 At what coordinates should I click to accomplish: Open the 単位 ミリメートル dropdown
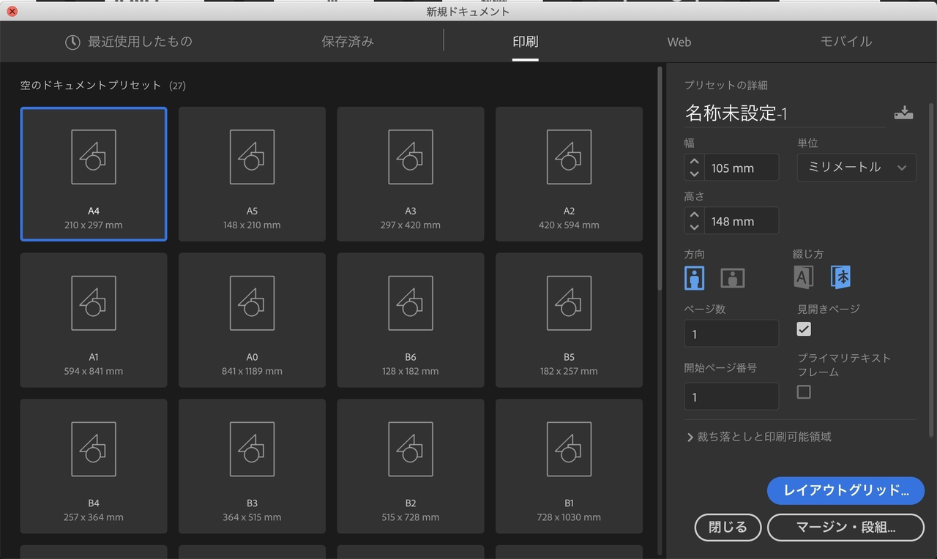click(x=856, y=168)
